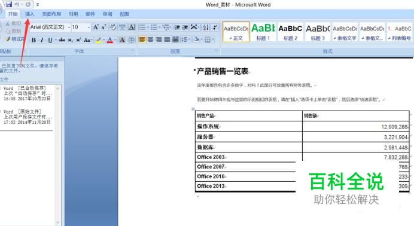
Task: Open the Change Case Aa menu
Action: 88,40
